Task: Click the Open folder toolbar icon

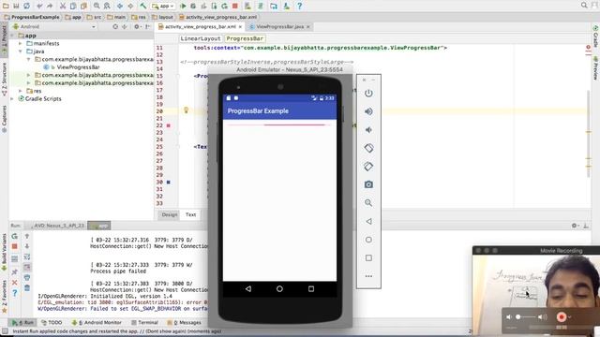Action: pyautogui.click(x=6, y=6)
